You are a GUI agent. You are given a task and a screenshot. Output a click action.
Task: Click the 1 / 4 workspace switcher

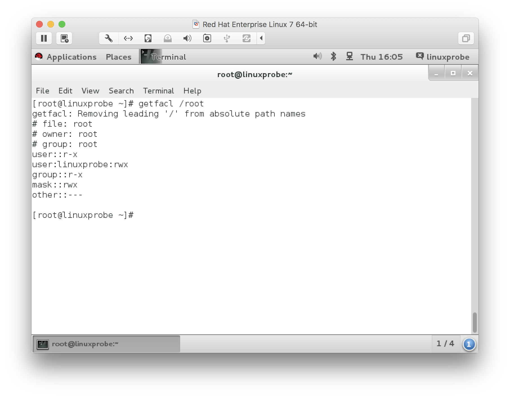445,343
